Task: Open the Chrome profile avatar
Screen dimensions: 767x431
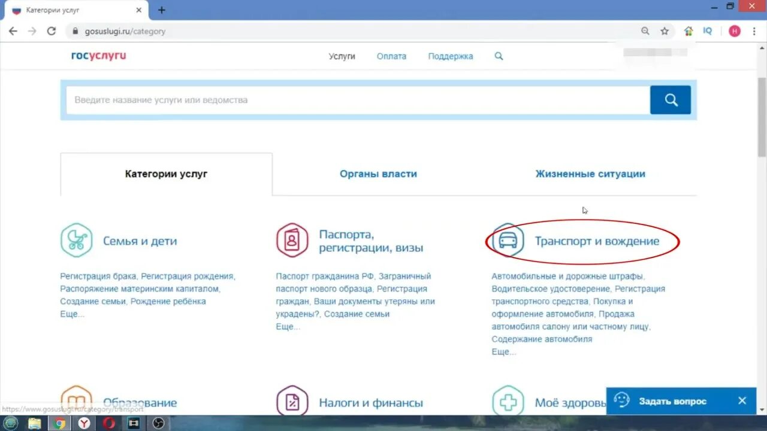Action: 735,31
